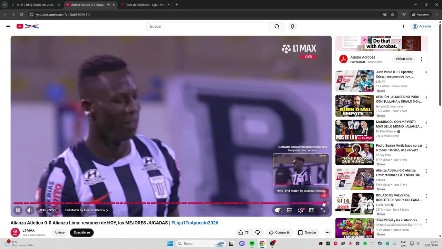
Task: Click the Unirse membership button
Action: pos(60,232)
